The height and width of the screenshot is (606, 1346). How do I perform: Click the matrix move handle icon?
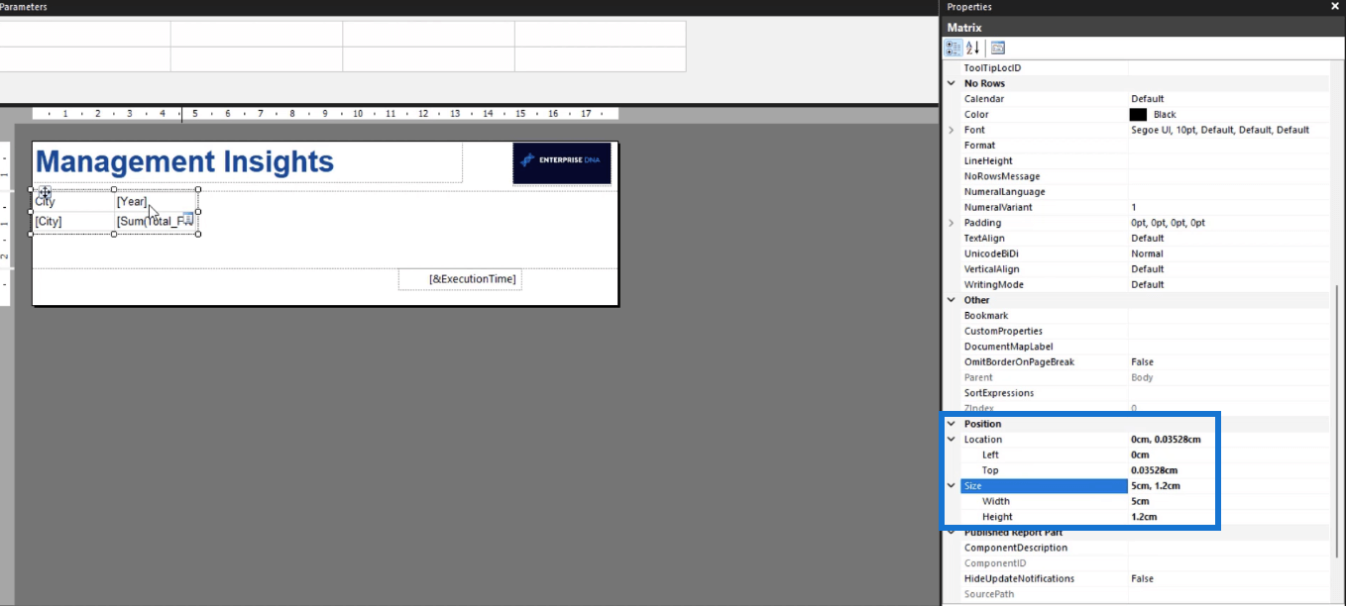coord(46,194)
